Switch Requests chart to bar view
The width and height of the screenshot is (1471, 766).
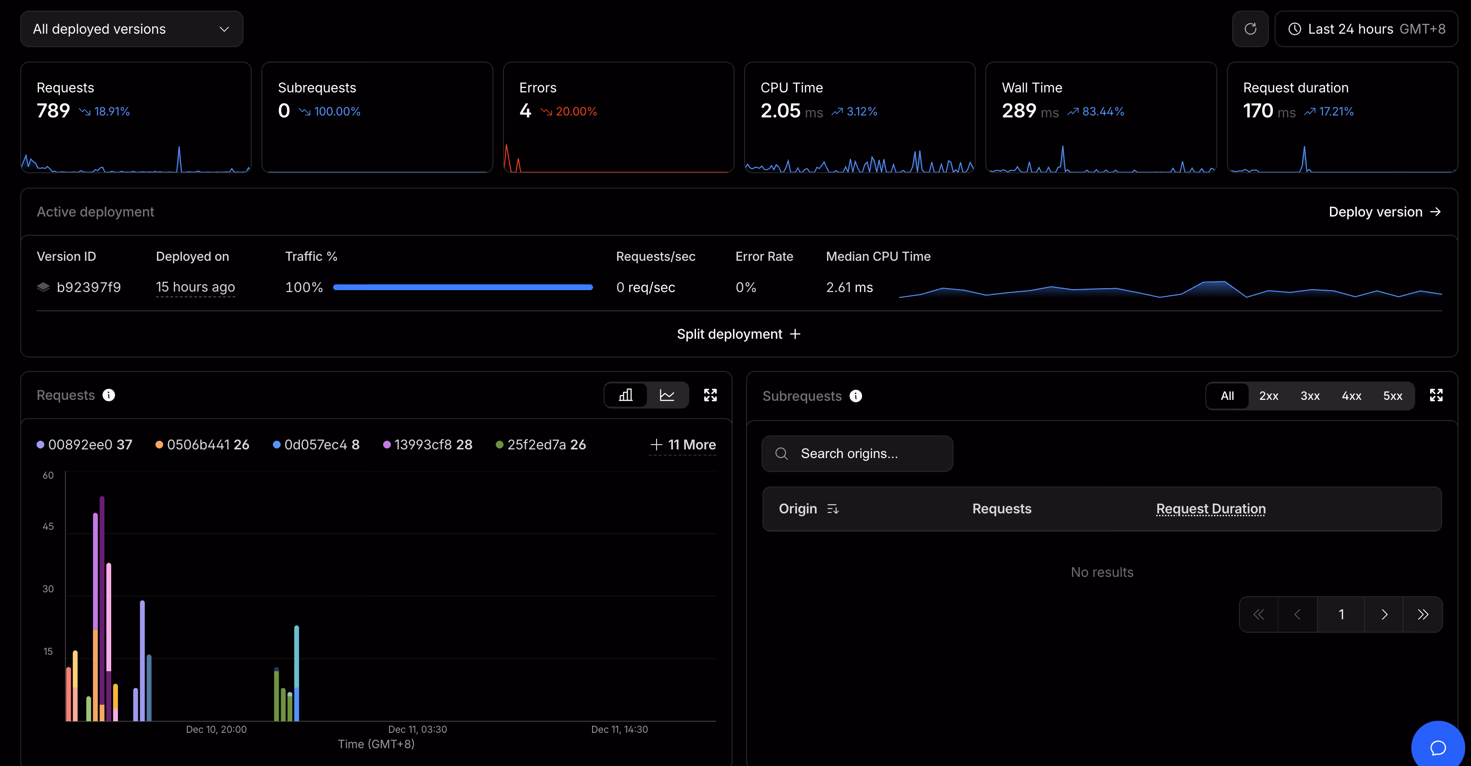626,395
